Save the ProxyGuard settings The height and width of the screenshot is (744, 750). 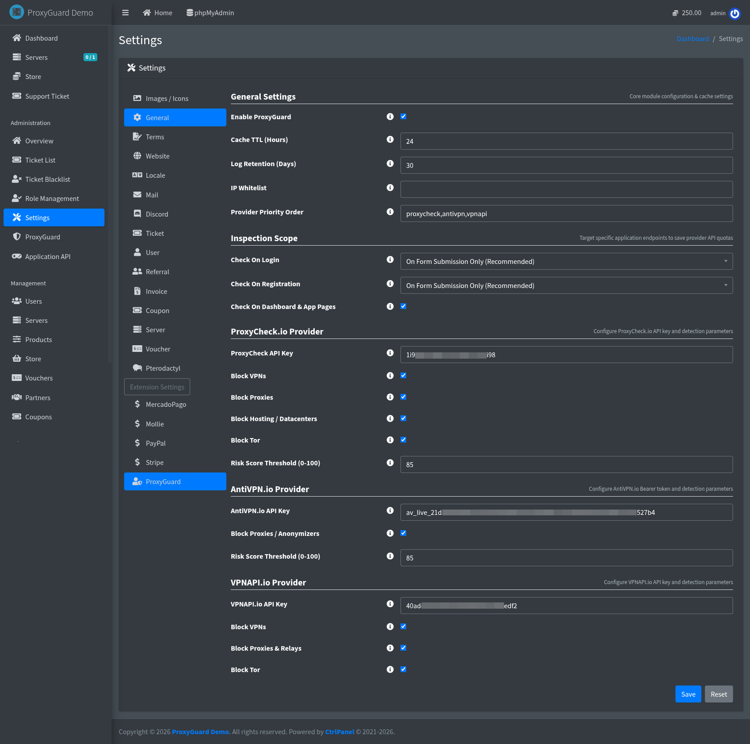click(x=688, y=694)
